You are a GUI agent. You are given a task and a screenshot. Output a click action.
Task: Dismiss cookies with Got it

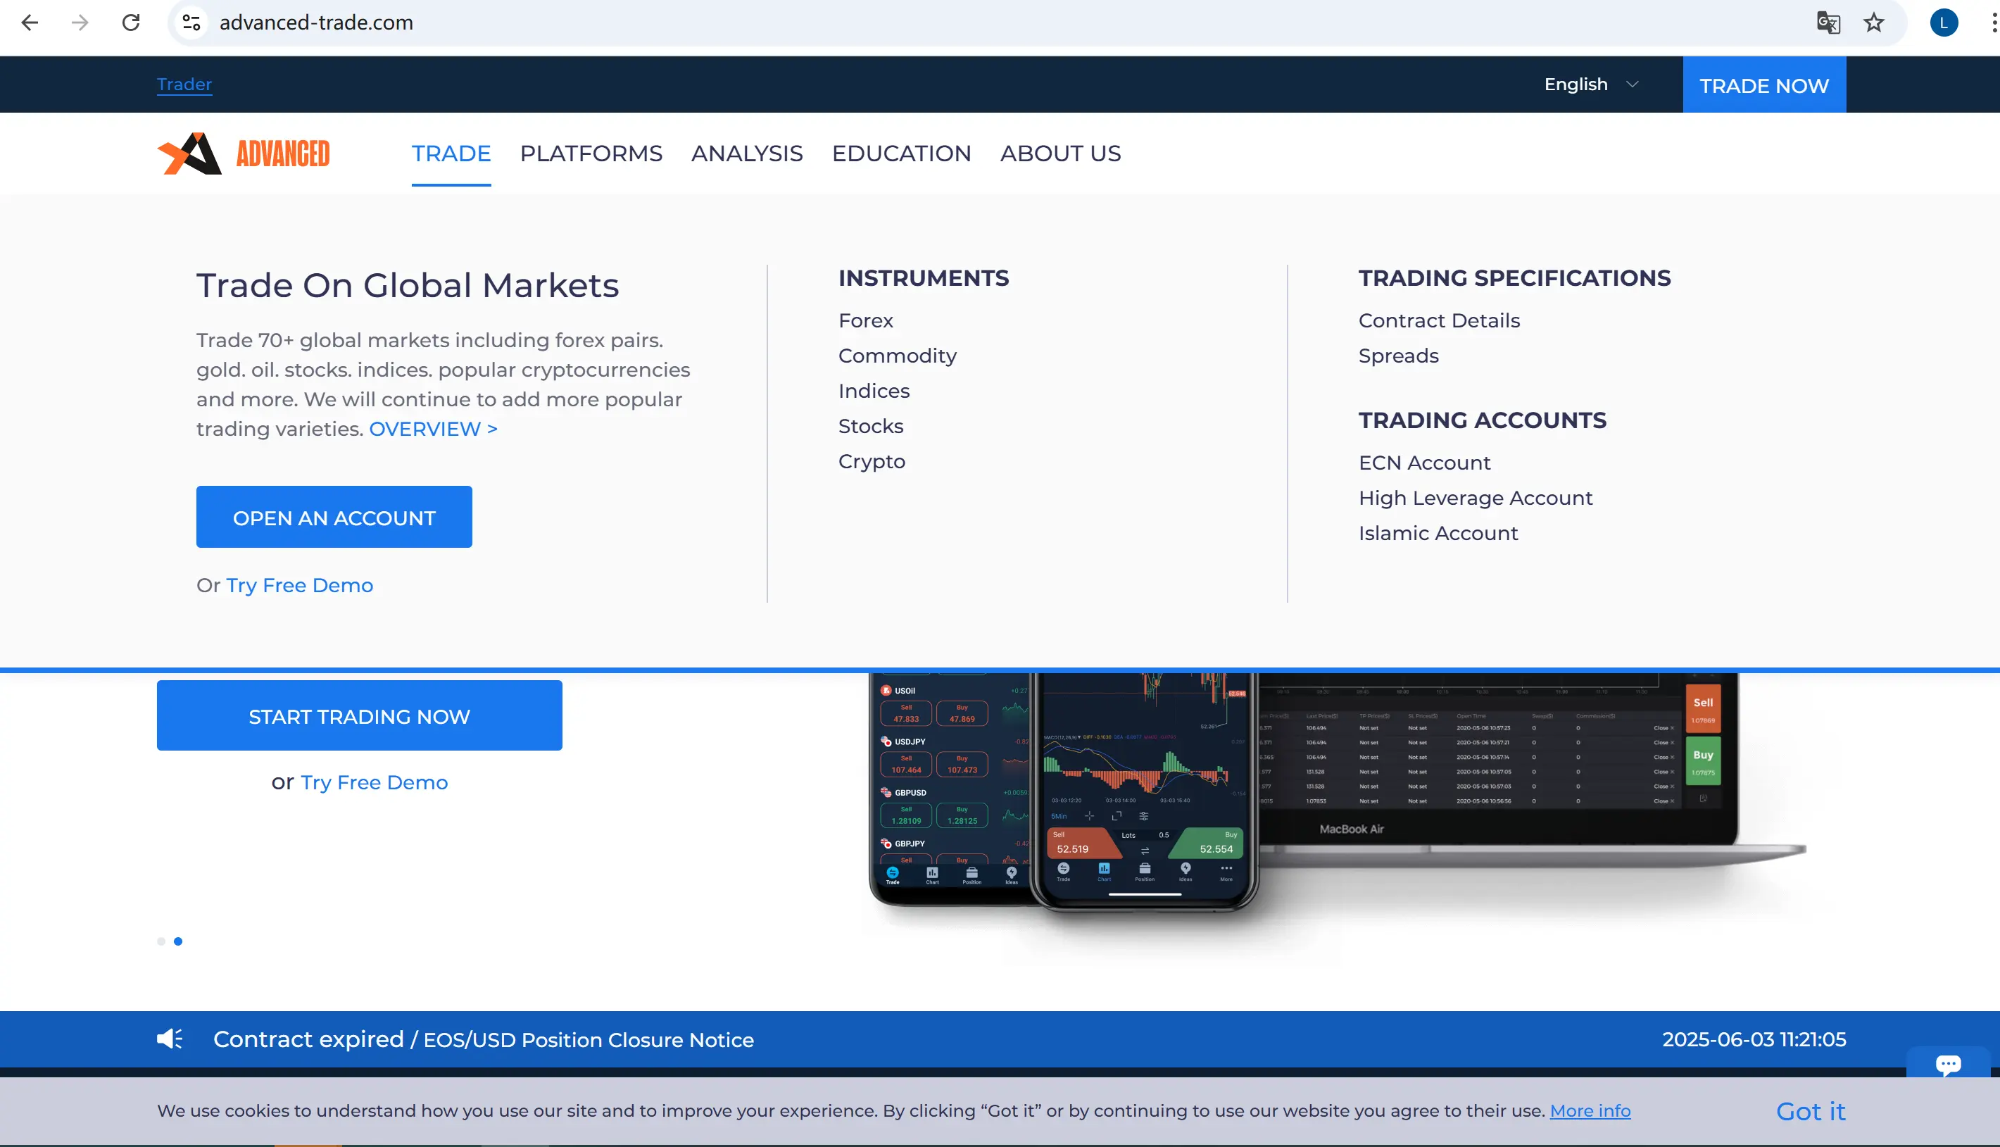click(1810, 1111)
